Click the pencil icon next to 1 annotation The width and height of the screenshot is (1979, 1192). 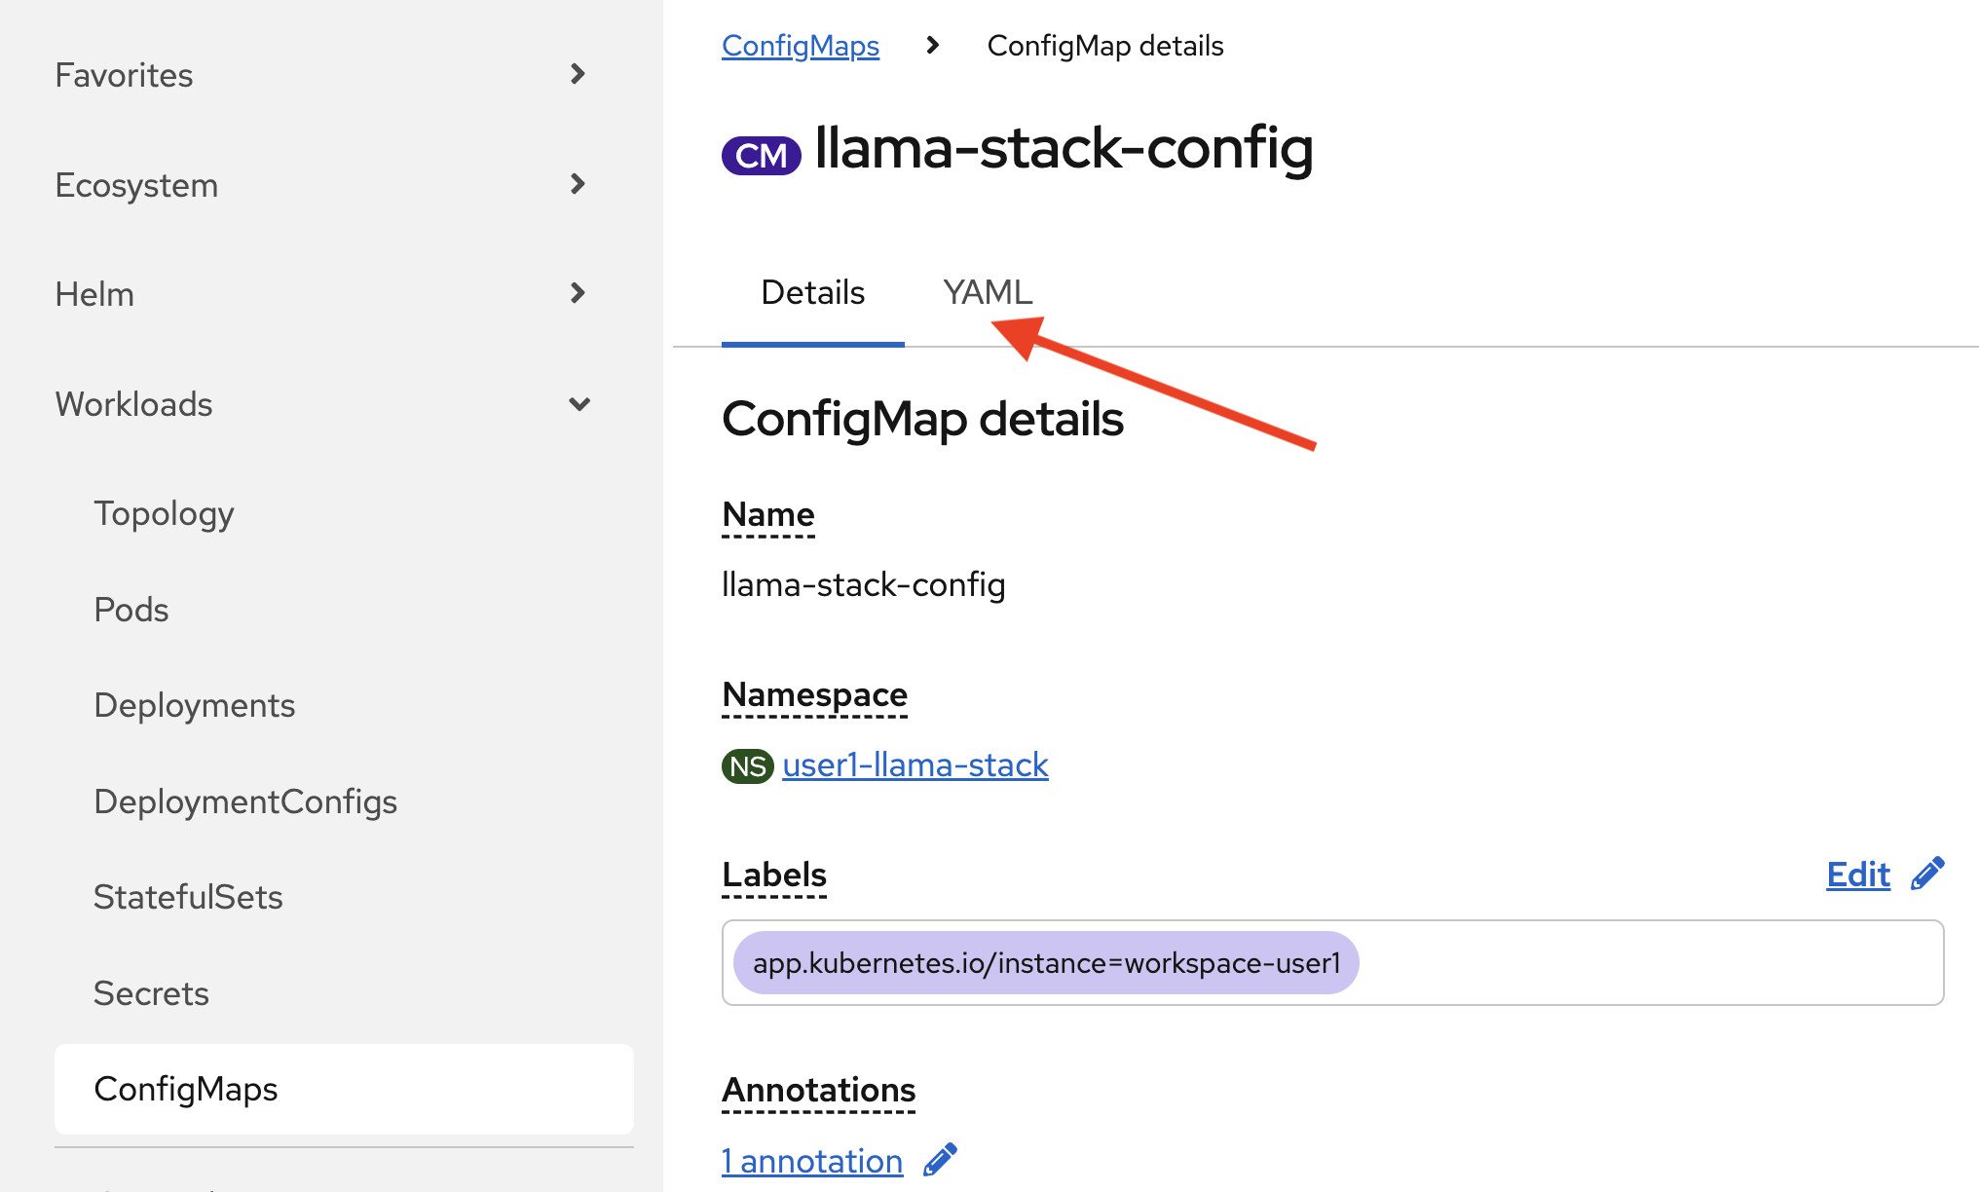click(x=940, y=1159)
